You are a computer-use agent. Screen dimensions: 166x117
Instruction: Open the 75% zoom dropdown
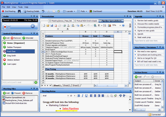click(120, 25)
